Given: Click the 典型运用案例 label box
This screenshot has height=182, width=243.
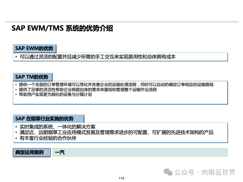Looking at the screenshot, I should pos(32,152).
